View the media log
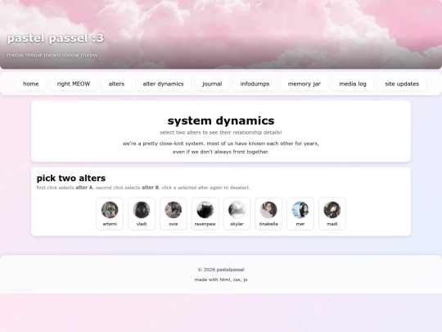This screenshot has height=332, width=442. tap(353, 84)
